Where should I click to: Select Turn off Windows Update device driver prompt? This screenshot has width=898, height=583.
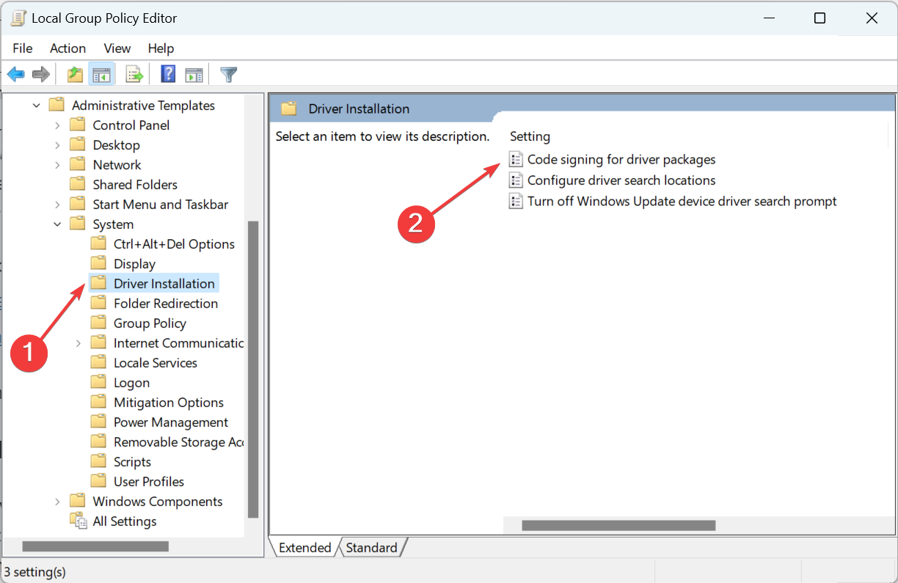coord(682,201)
